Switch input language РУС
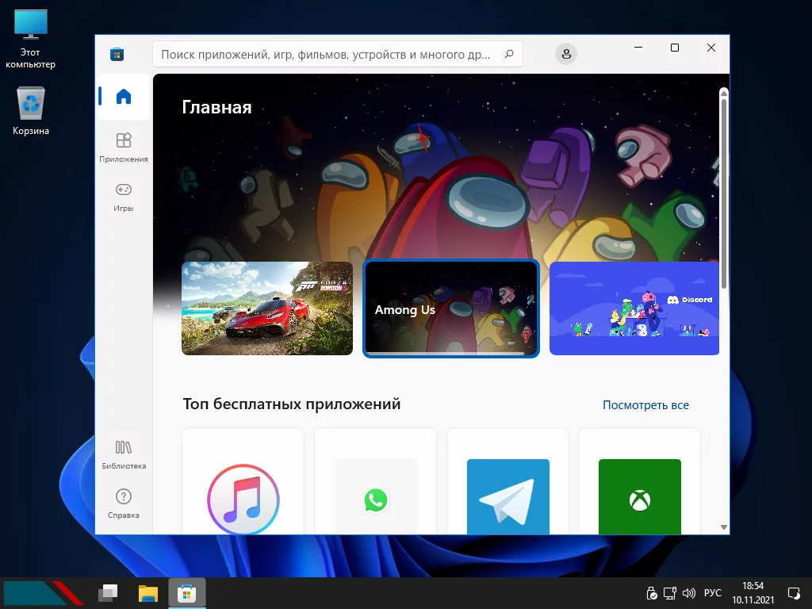Viewport: 812px width, 609px height. pyautogui.click(x=713, y=593)
